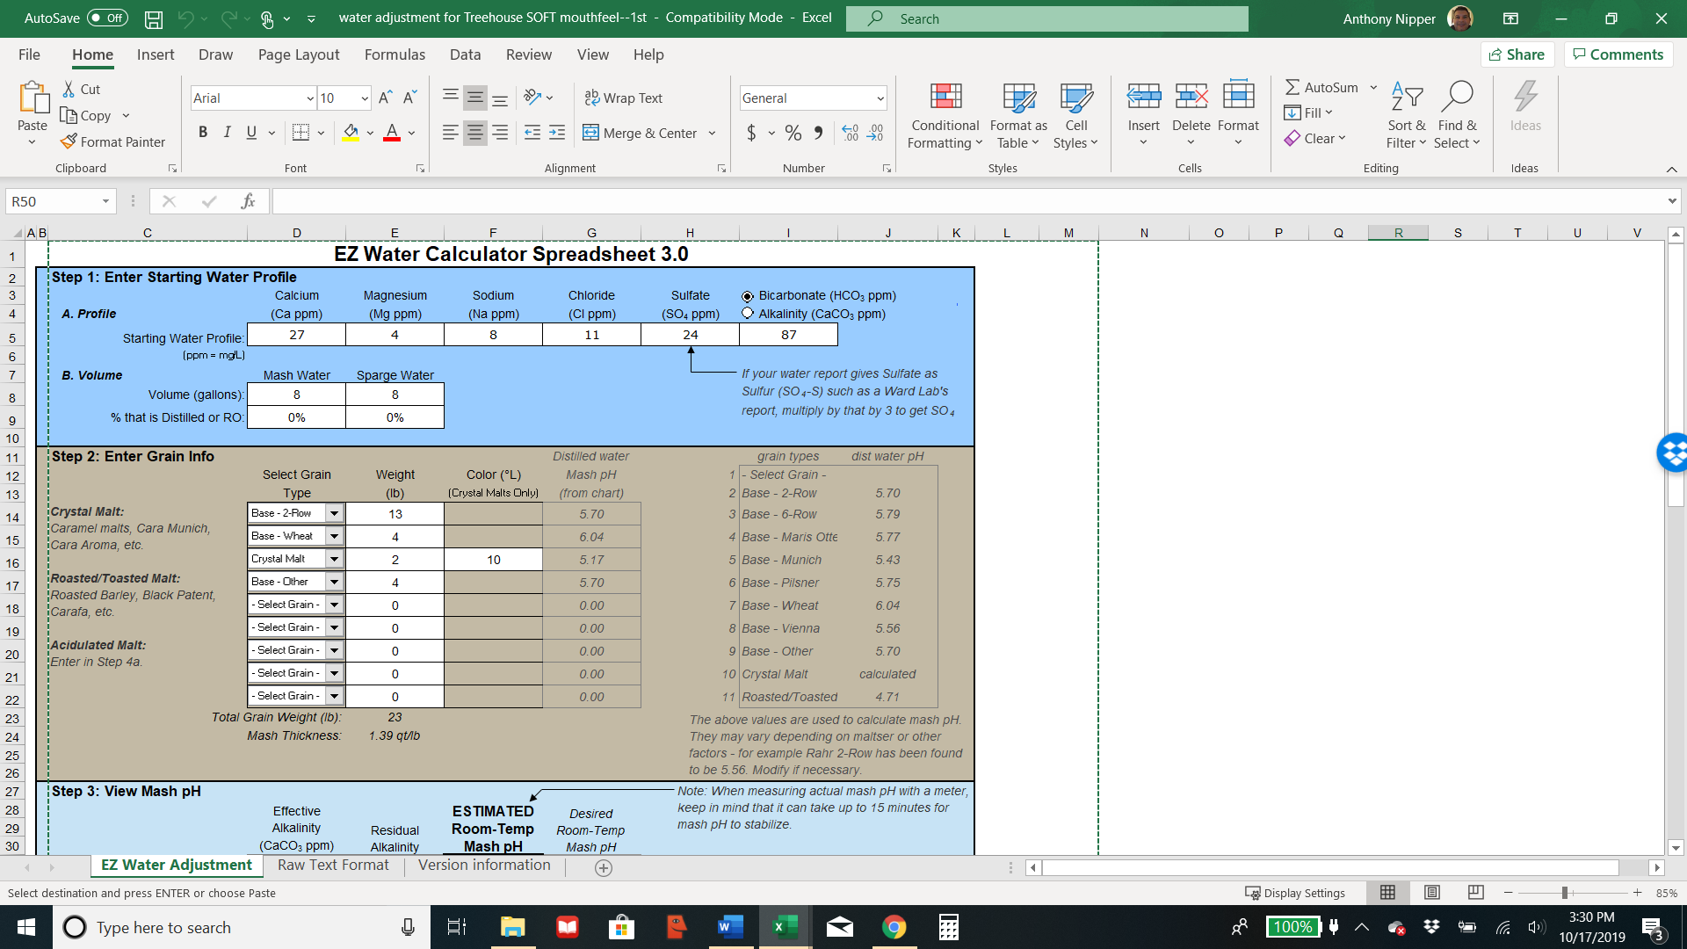Click AutoSum button
Screen dimensions: 1687x949
[x=1321, y=87]
